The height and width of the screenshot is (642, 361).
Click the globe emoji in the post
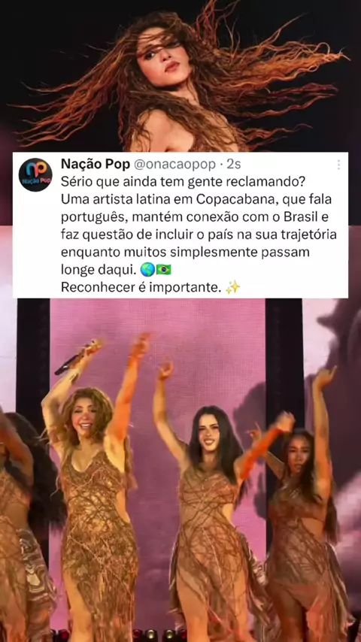click(147, 269)
